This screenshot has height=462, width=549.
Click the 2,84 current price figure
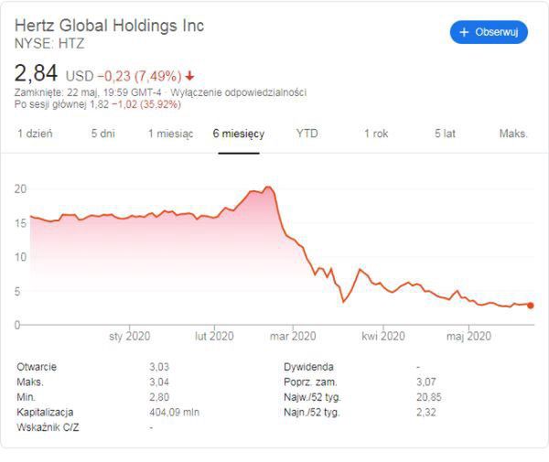(37, 73)
